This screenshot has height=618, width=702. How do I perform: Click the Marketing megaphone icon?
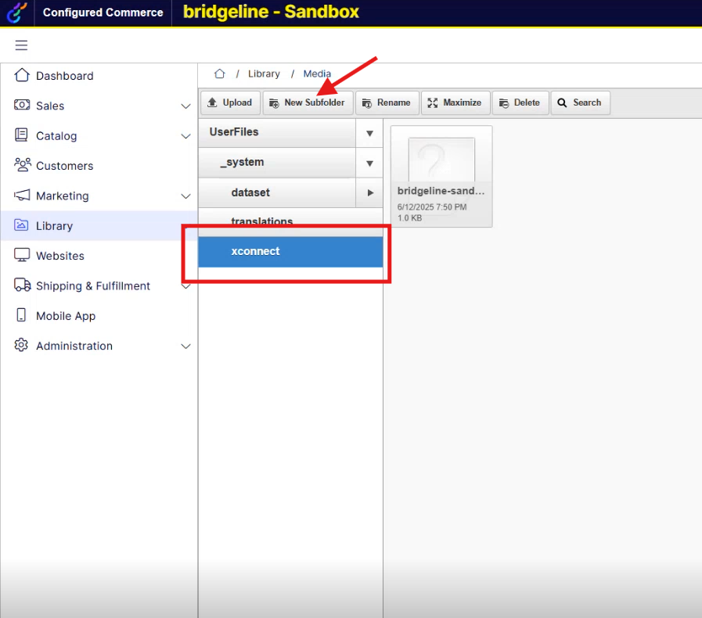tap(22, 195)
